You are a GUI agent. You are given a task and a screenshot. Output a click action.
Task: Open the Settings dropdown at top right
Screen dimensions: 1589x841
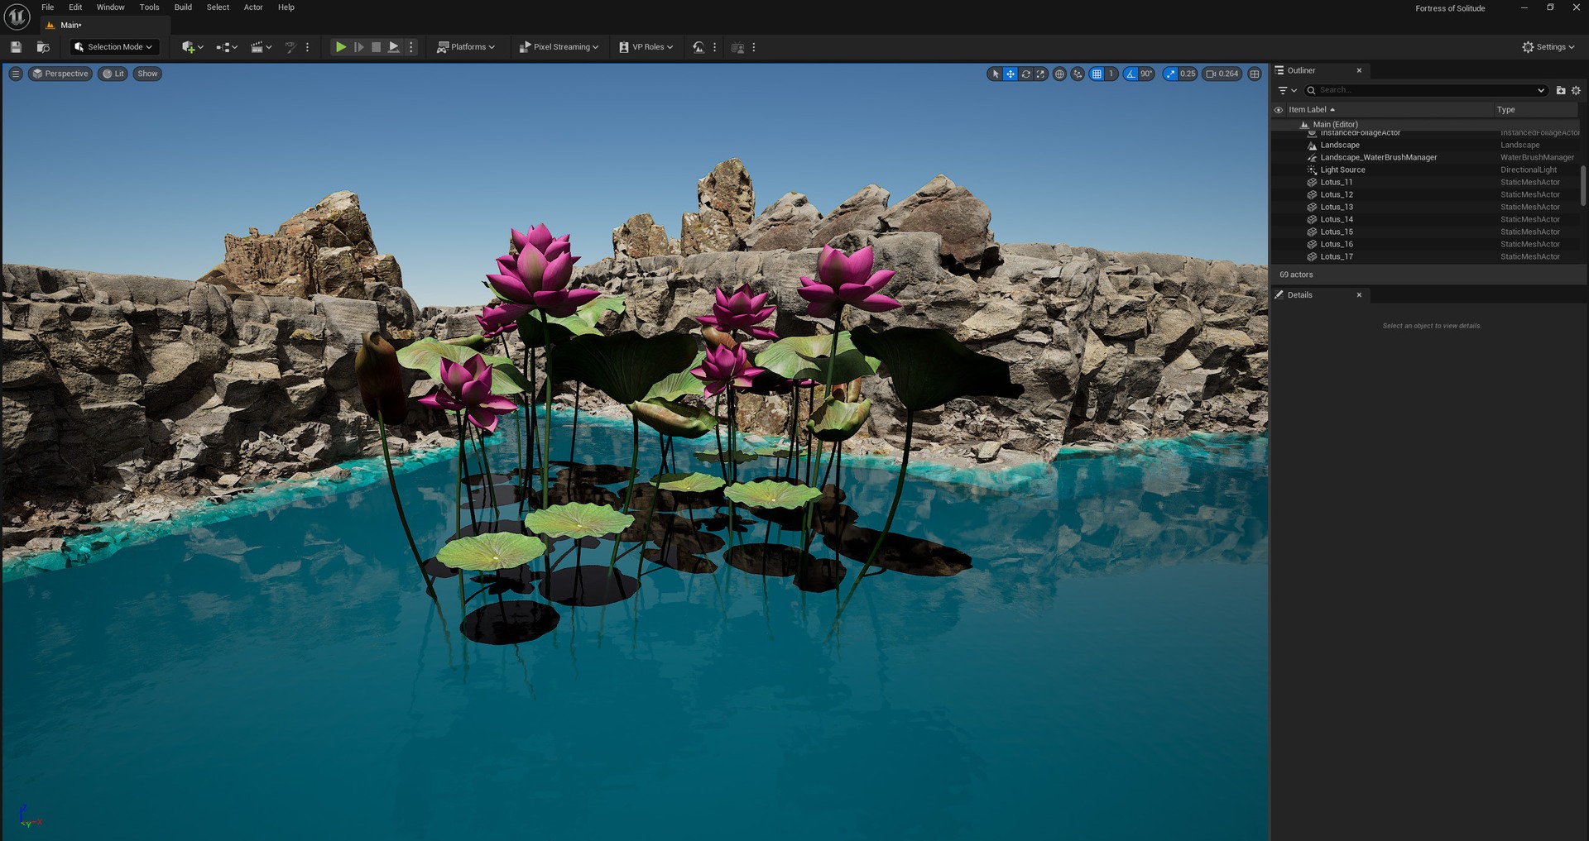[1548, 47]
